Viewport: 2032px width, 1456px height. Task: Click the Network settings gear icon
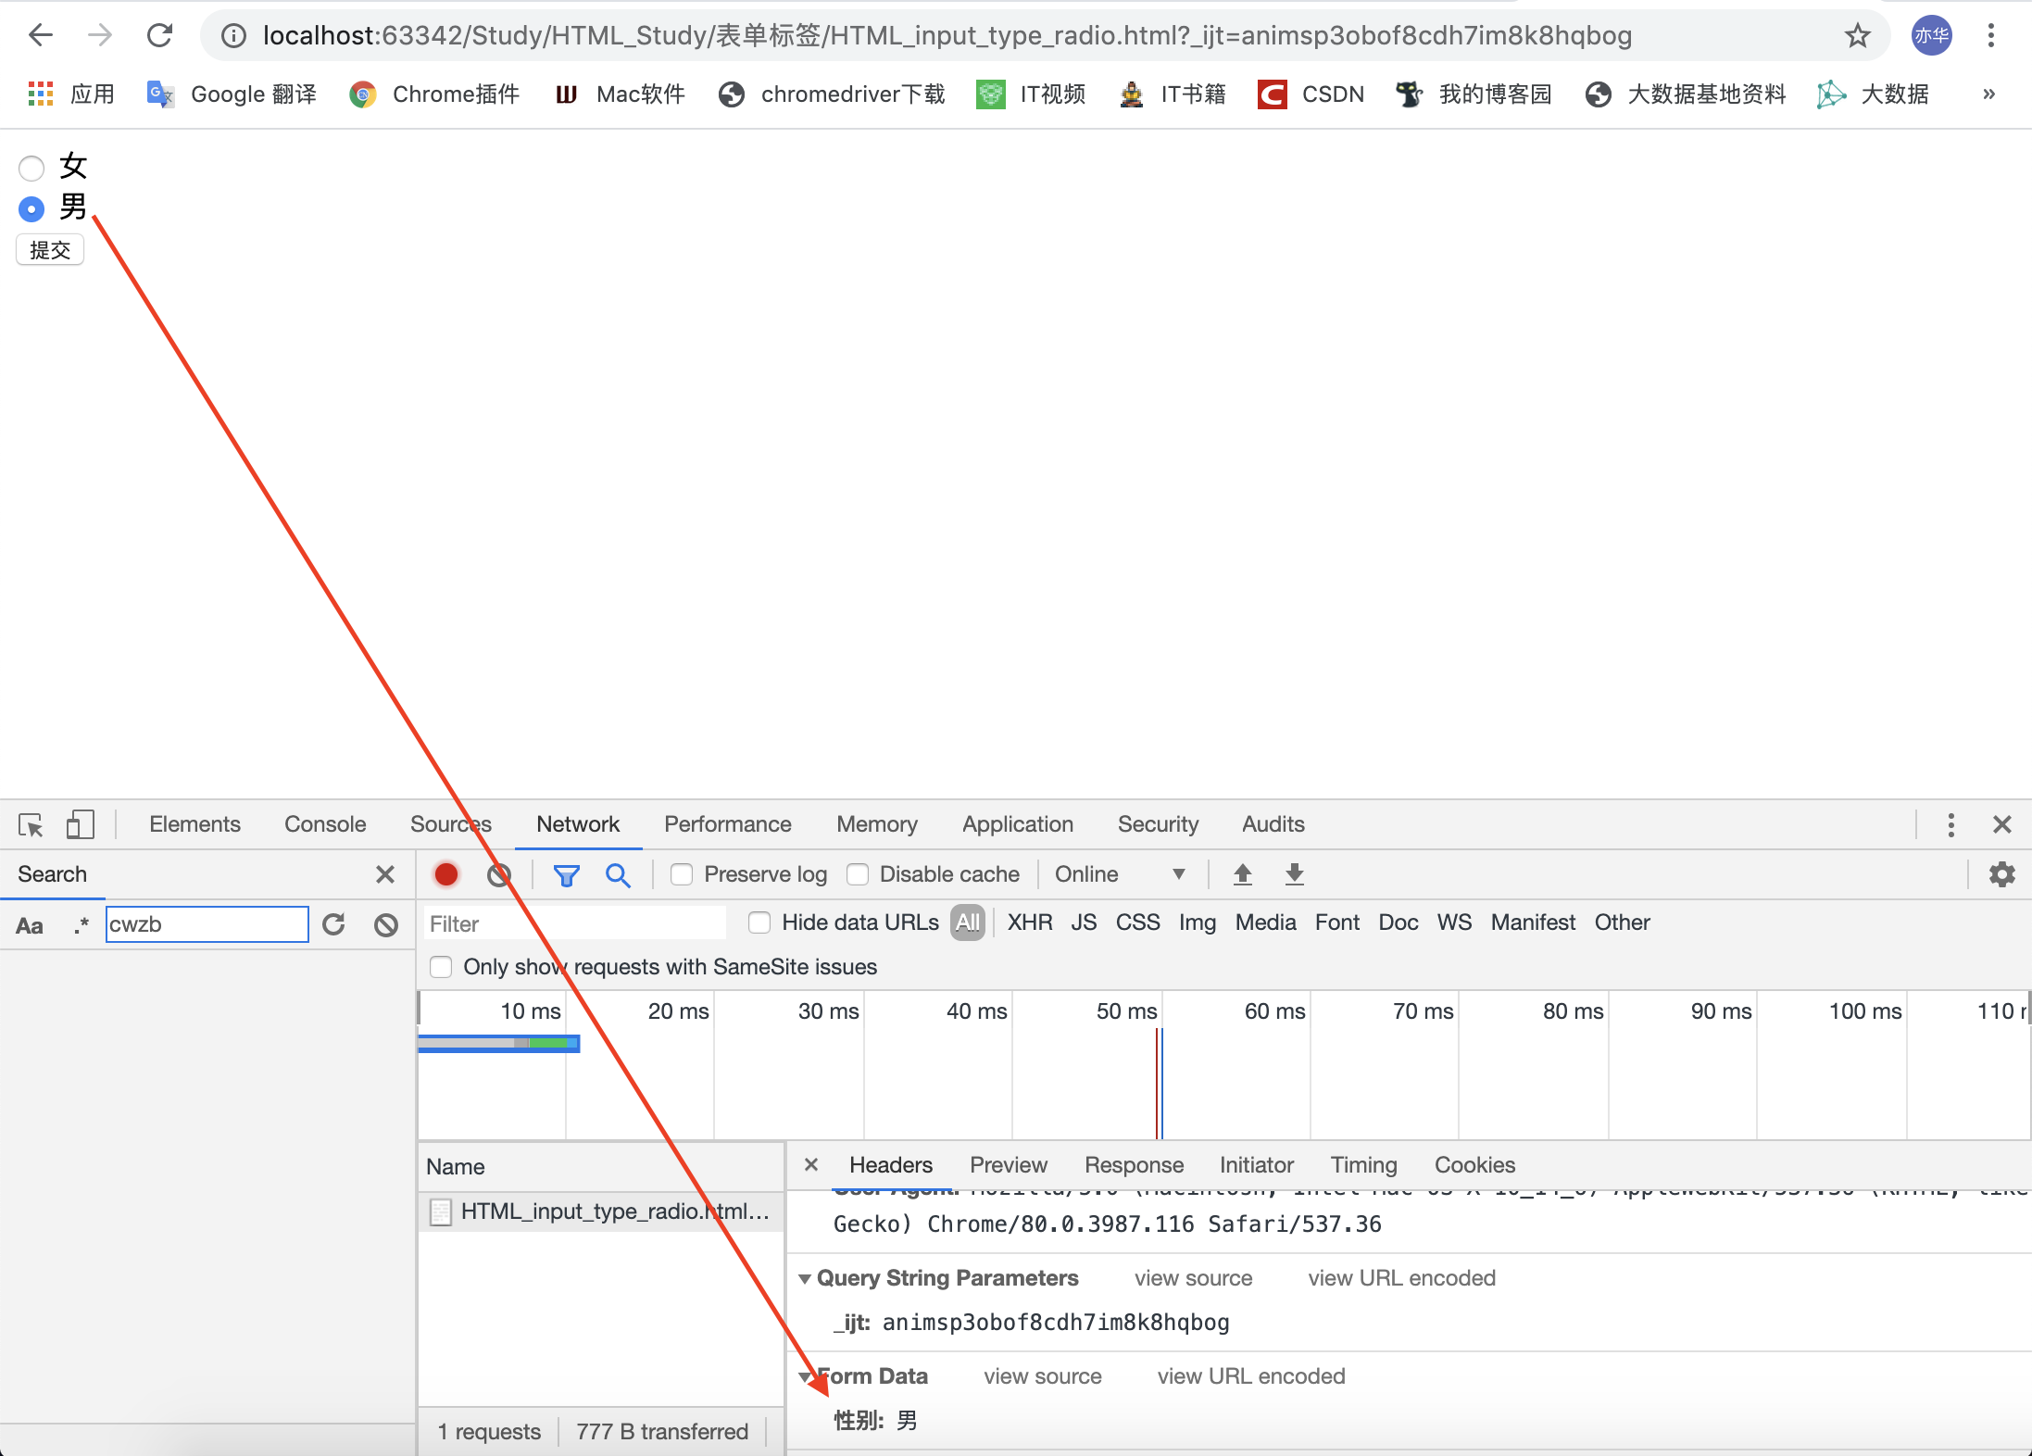click(2002, 874)
